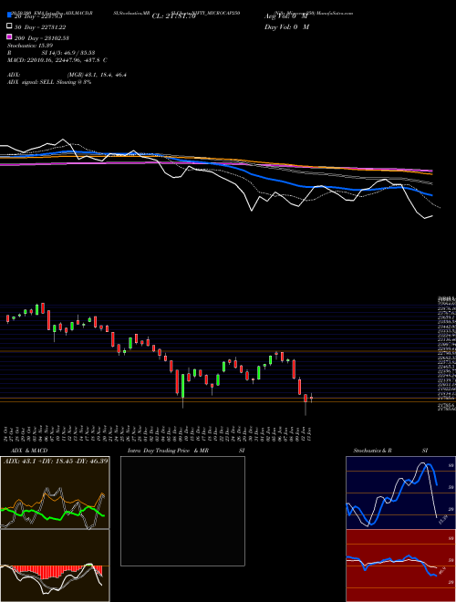Screen dimensions: 456x602
Task: Click the white 50 Day legend swatch
Action: (9, 26)
